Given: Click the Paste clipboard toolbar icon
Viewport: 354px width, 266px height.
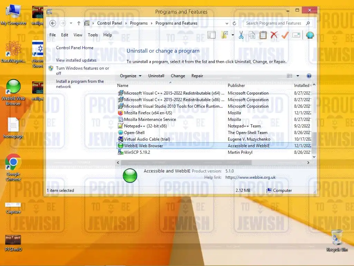Looking at the screenshot, I should 263,35.
